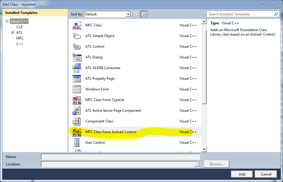Click the ATL Dialog template icon
Image resolution: width=283 pixels, height=182 pixels.
[x=77, y=57]
